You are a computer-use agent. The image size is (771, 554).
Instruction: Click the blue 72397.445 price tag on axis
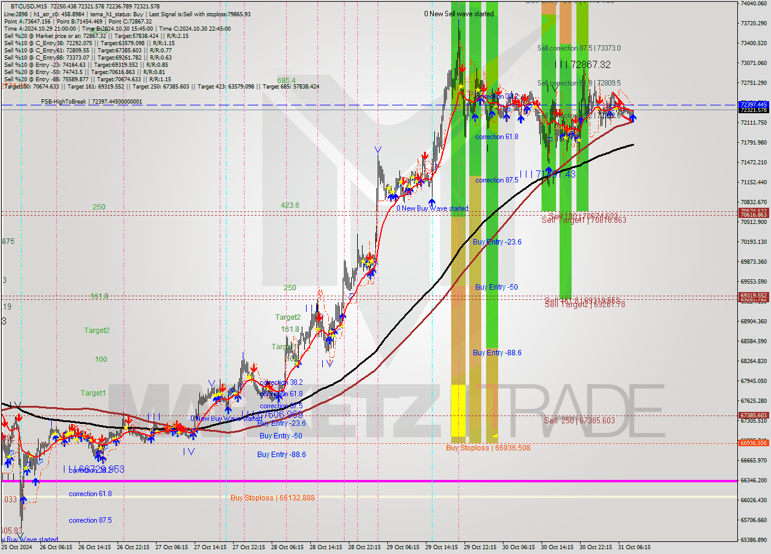[754, 104]
